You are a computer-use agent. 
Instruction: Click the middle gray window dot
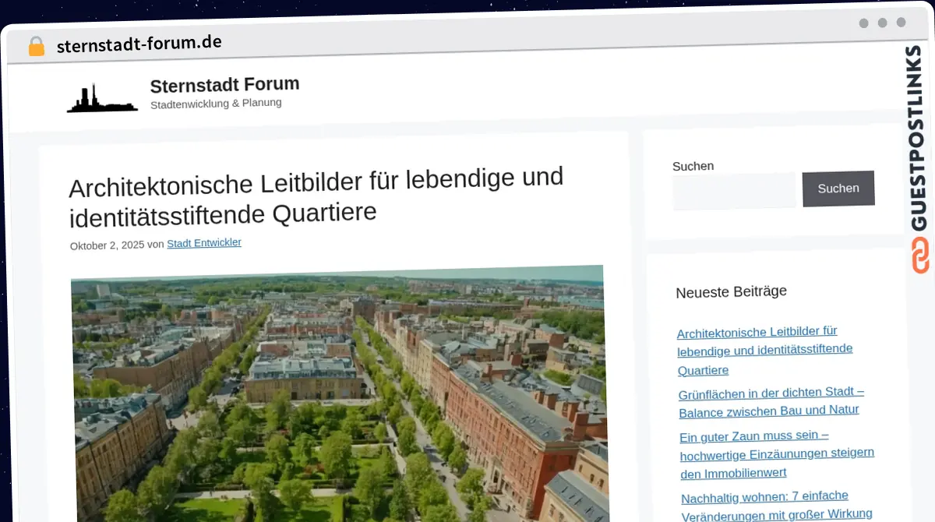click(x=882, y=23)
